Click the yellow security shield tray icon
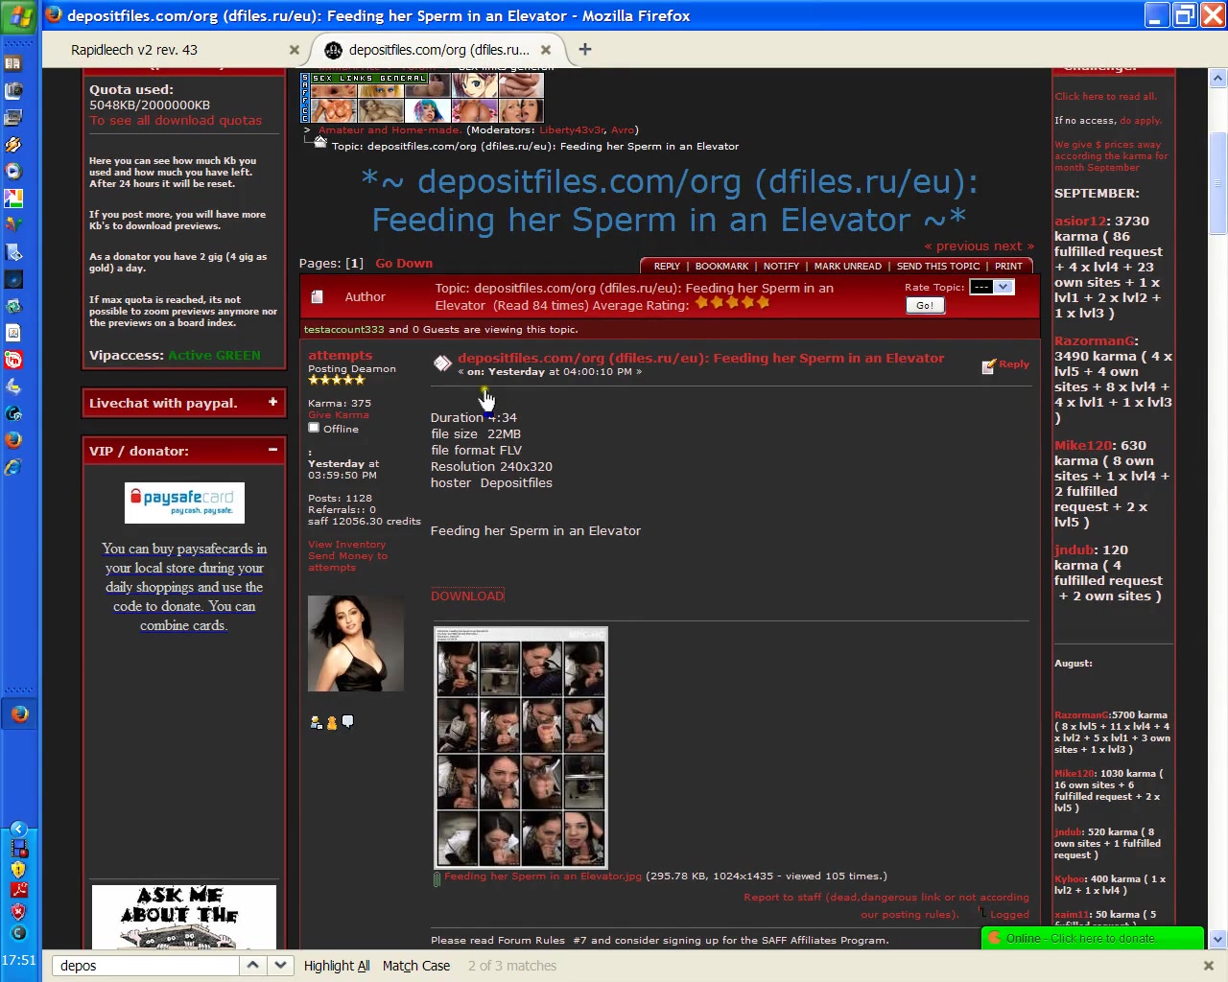This screenshot has width=1228, height=982. (x=18, y=870)
